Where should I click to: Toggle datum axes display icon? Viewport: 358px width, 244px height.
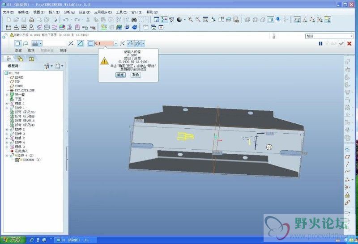click(305, 20)
